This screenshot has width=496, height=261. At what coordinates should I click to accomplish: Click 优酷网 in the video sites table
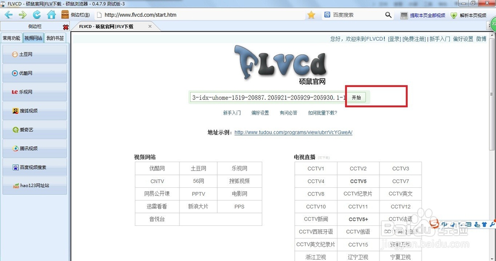pyautogui.click(x=157, y=169)
